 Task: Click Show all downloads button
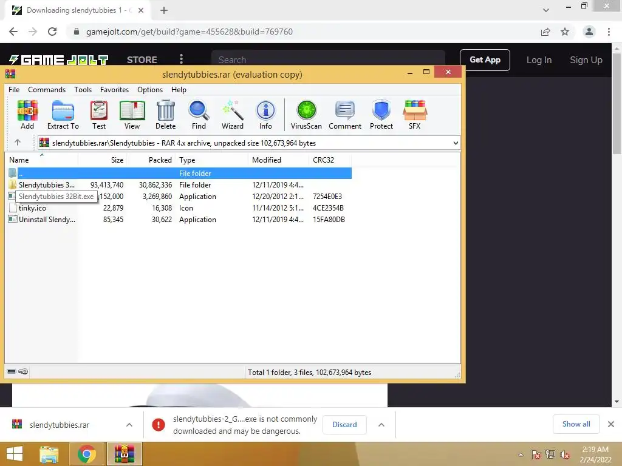click(576, 424)
